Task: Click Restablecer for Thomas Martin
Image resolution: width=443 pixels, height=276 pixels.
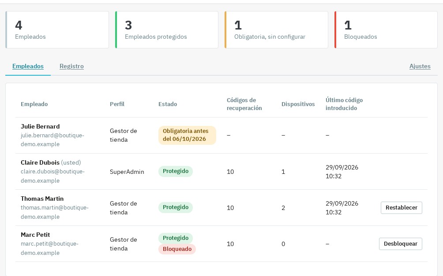Action: pyautogui.click(x=401, y=207)
